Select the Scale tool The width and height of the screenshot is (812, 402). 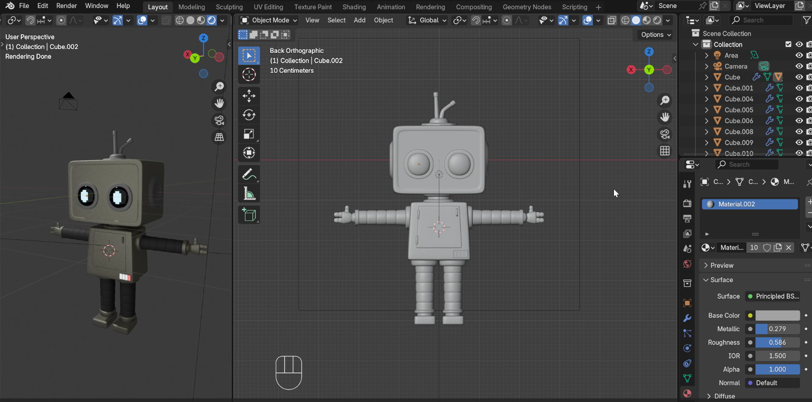tap(249, 134)
